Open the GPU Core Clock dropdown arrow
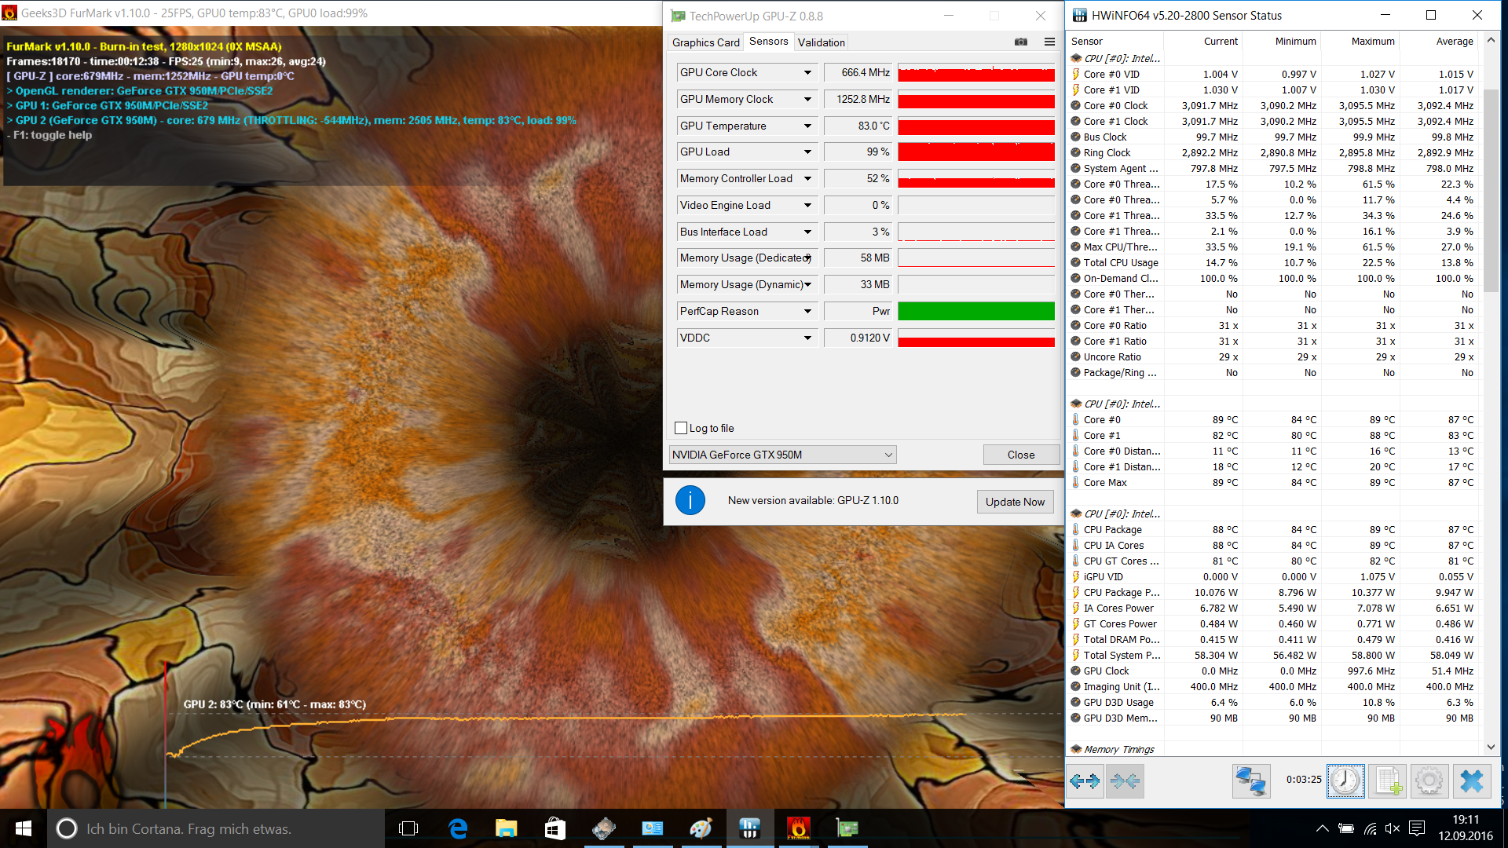Viewport: 1508px width, 848px height. [807, 73]
